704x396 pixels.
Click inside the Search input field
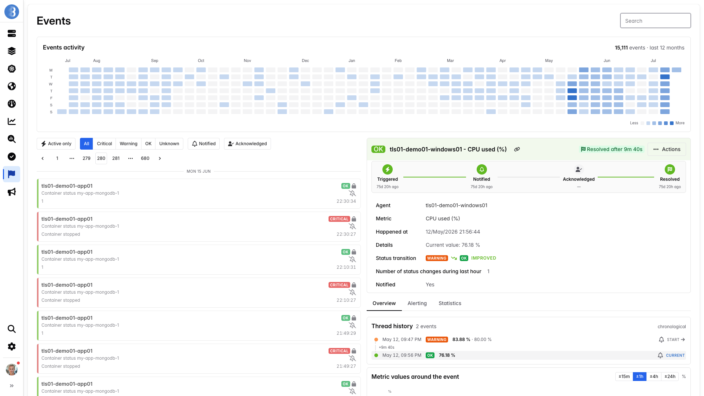(655, 21)
